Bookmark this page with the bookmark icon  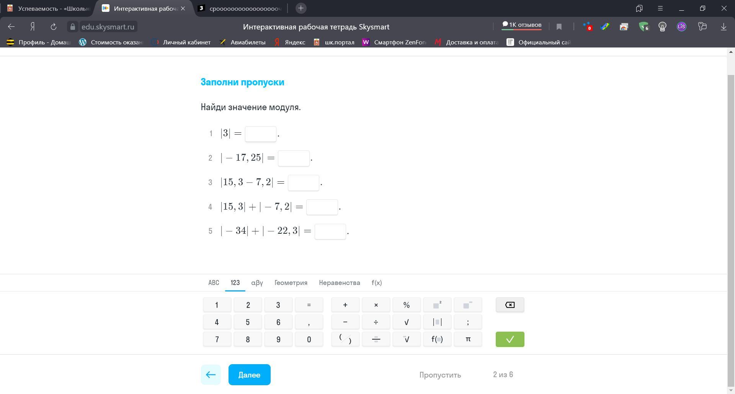pos(559,27)
